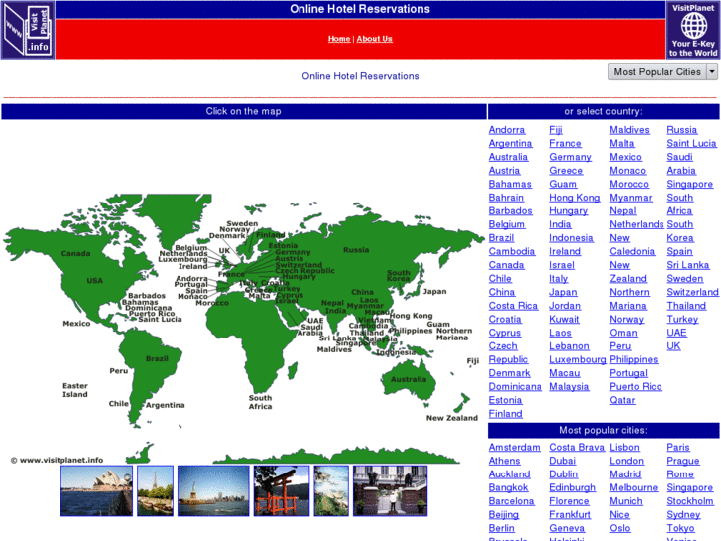This screenshot has height=541, width=721.
Task: Open the Most Popular Cities dropdown
Action: (662, 71)
